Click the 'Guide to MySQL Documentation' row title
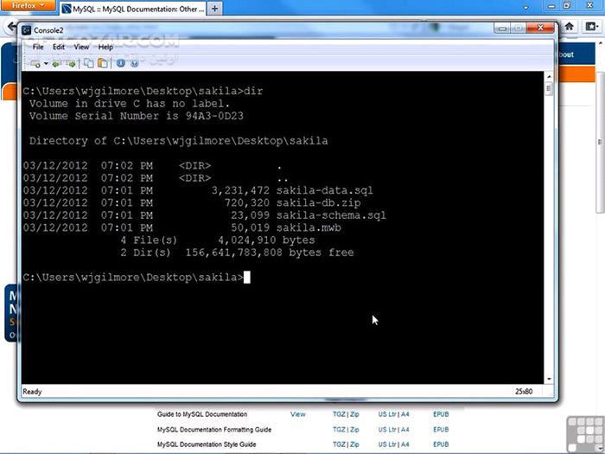The width and height of the screenshot is (605, 454). click(x=202, y=414)
